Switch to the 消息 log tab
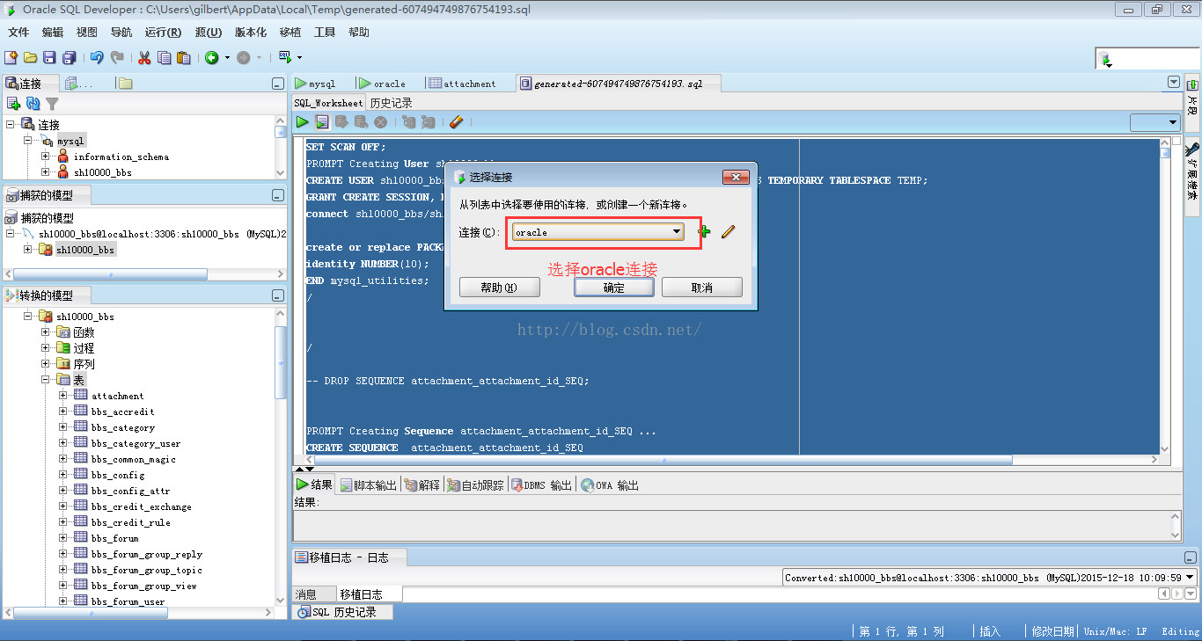 (305, 594)
